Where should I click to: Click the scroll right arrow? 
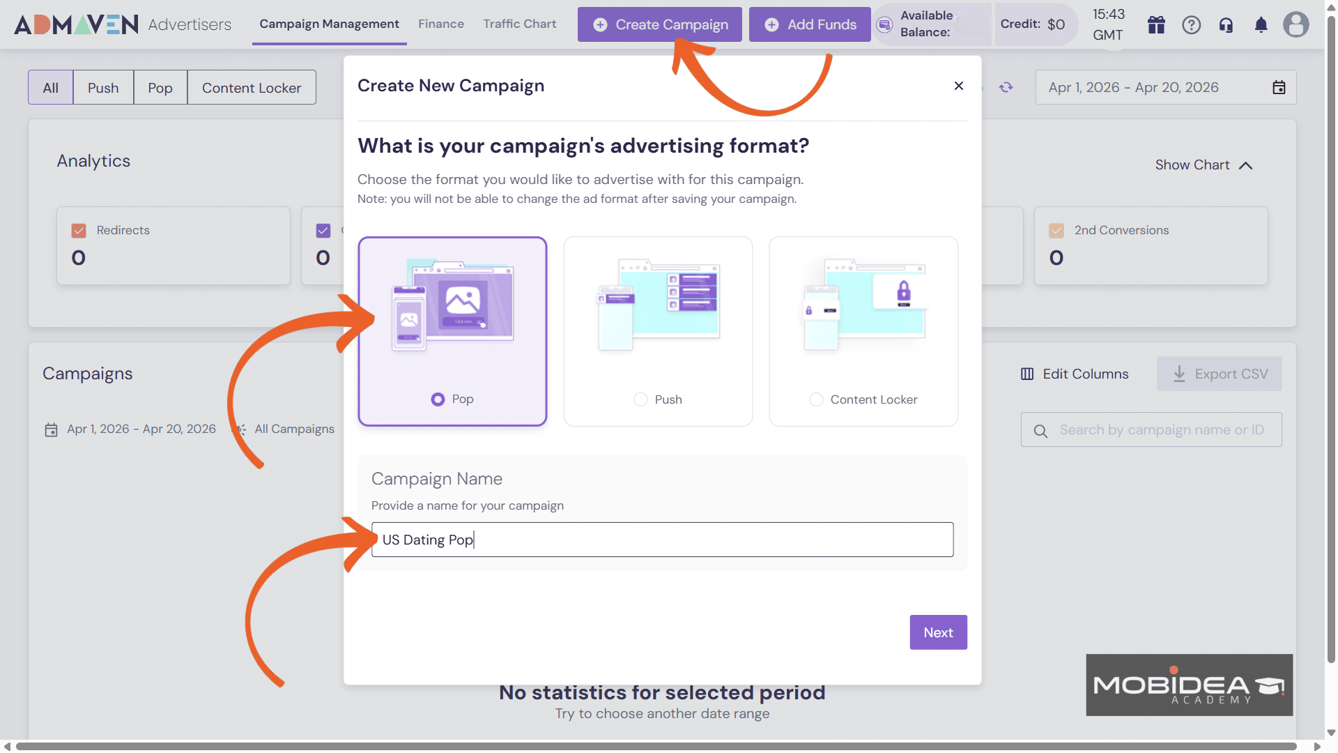(1317, 747)
